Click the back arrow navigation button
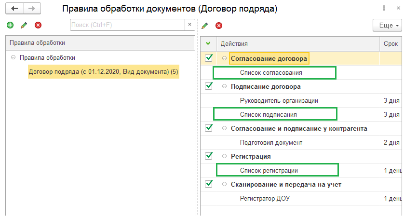404x218 pixels. point(15,9)
